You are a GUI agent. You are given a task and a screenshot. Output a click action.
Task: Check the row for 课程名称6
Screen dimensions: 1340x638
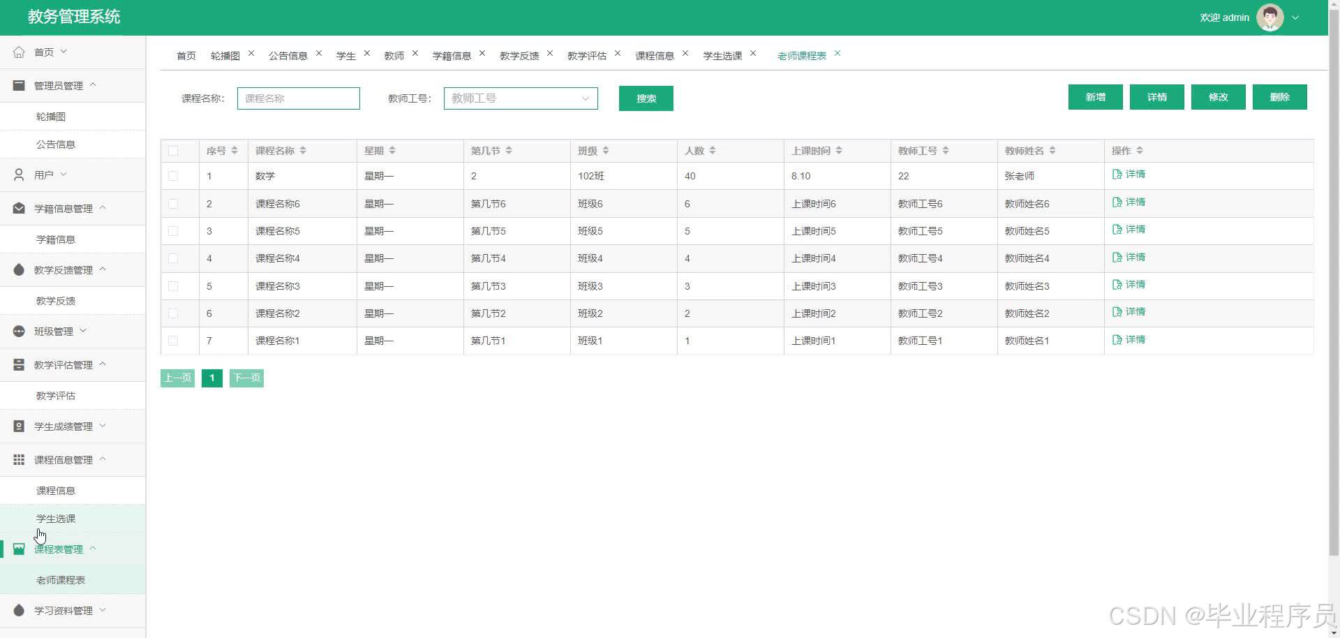click(173, 204)
